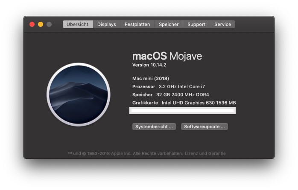Select the Festplatten tab

137,24
